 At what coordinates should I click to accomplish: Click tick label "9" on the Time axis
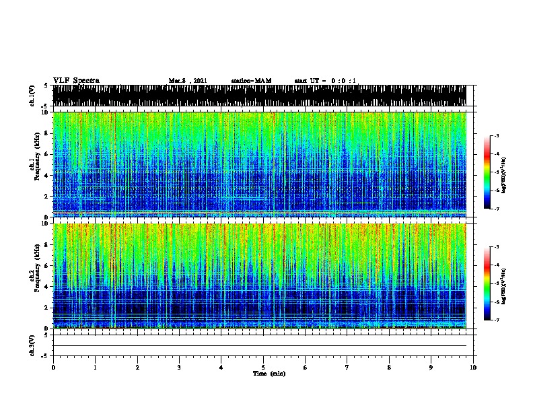pos(431,368)
